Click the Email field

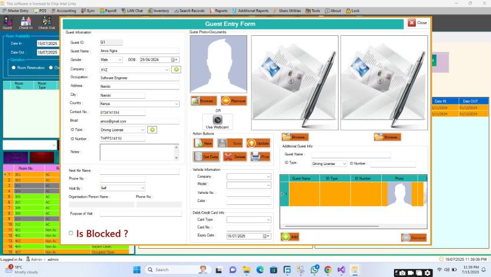point(139,121)
